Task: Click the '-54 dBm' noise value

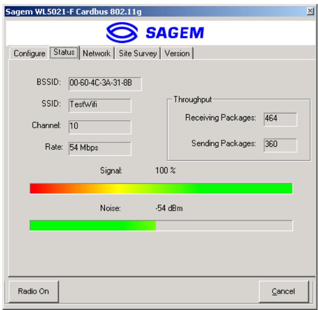Action: click(x=169, y=208)
